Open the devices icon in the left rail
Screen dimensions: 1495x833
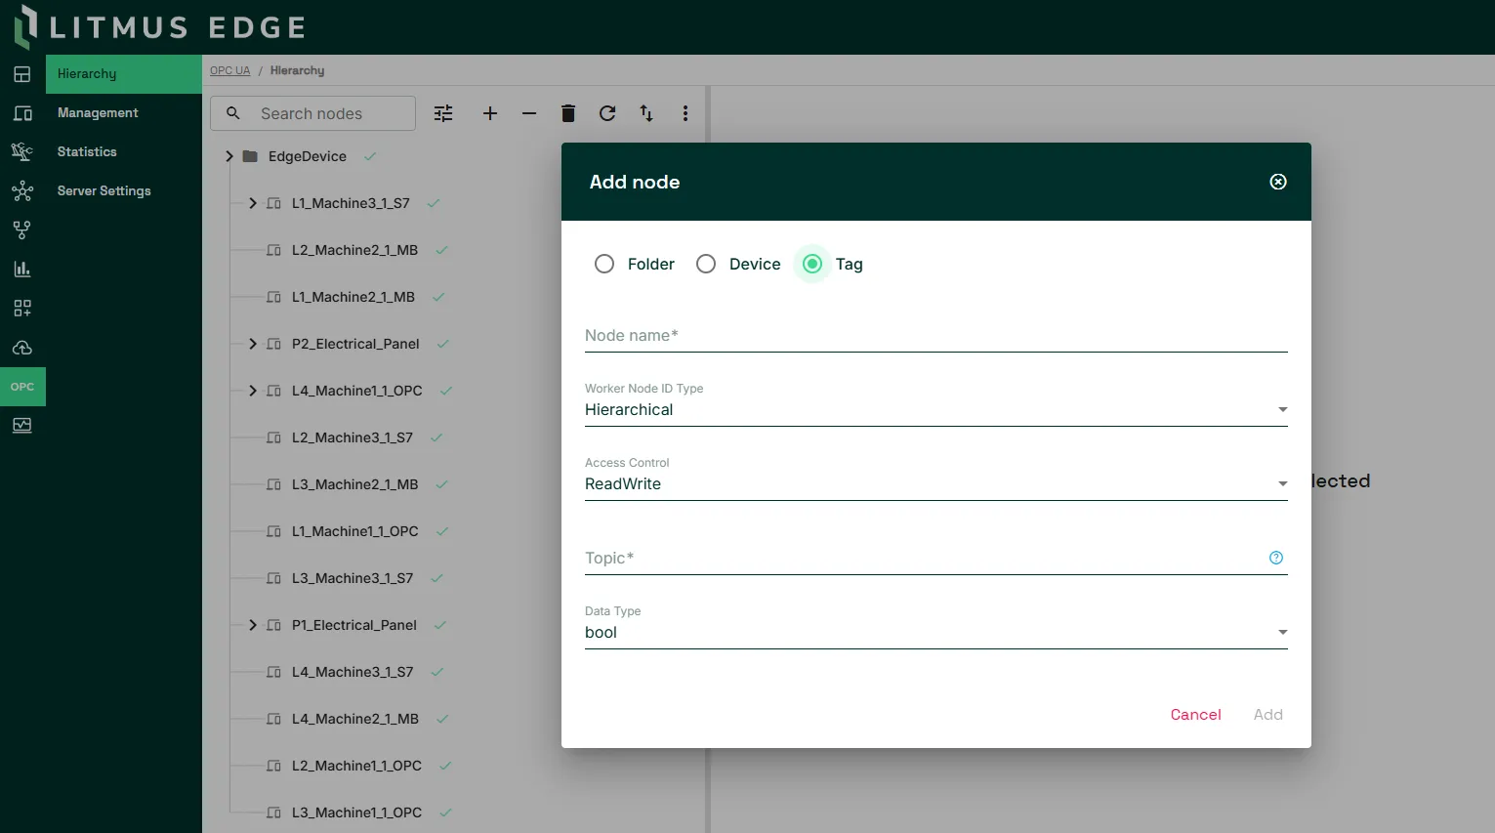pos(22,113)
